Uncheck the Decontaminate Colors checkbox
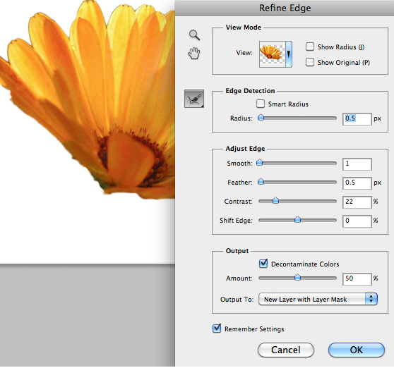The width and height of the screenshot is (394, 368). coord(263,264)
